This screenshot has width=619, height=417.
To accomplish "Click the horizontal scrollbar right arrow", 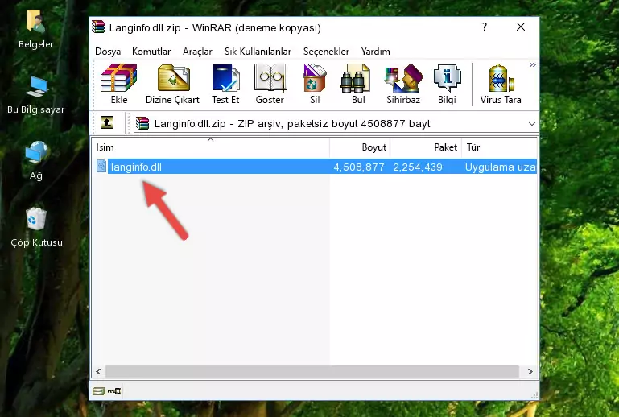I will coord(530,371).
